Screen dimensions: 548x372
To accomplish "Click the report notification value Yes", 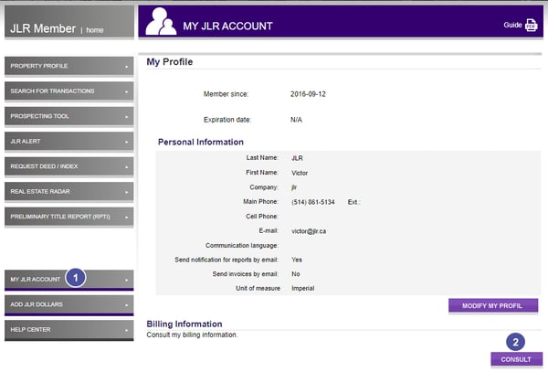I will point(297,260).
